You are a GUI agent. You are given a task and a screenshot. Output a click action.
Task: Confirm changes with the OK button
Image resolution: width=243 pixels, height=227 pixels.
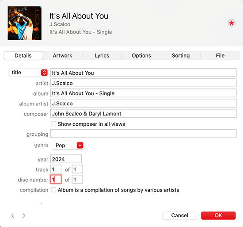coord(218,215)
